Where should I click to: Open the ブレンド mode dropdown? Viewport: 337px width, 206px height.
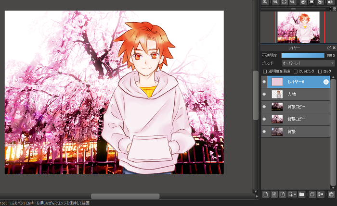tap(308, 63)
